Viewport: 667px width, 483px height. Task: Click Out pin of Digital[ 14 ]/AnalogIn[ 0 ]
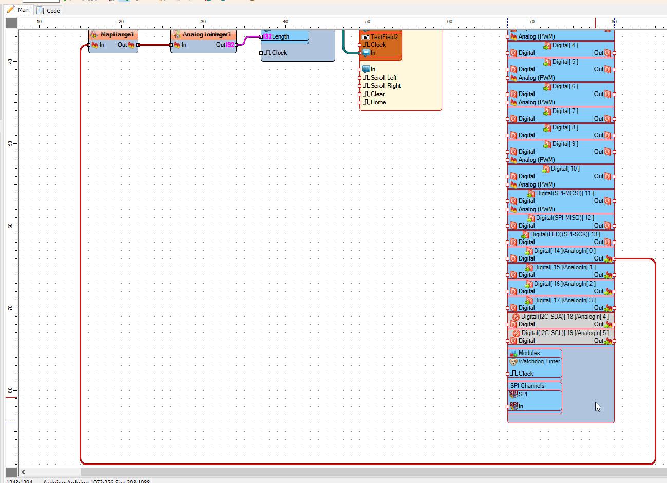click(614, 258)
